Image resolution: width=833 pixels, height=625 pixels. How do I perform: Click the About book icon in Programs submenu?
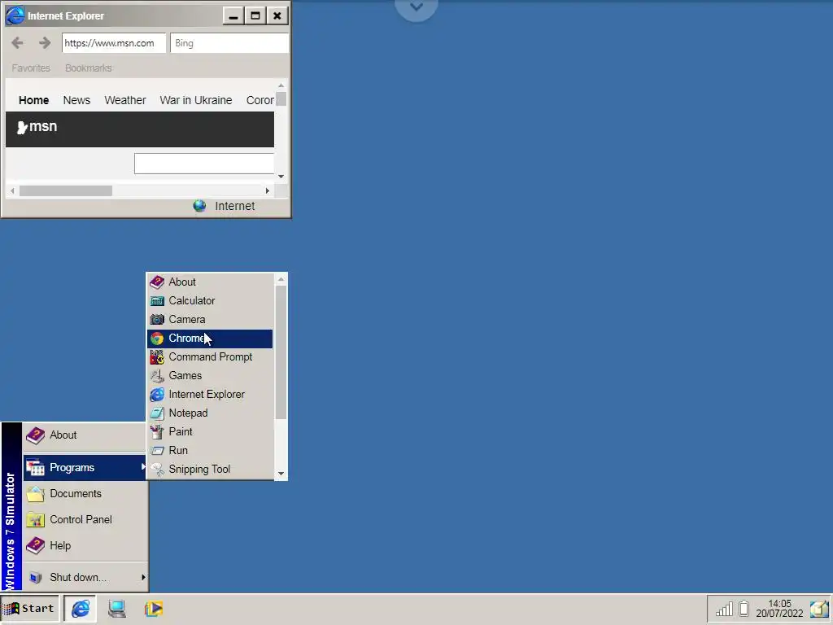157,282
